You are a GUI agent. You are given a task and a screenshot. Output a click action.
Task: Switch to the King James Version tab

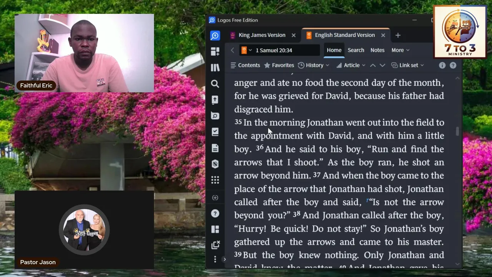262,35
